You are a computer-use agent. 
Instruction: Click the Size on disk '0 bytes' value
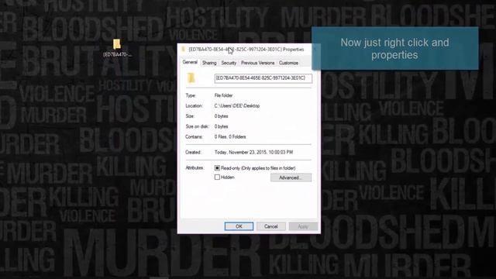coord(221,126)
